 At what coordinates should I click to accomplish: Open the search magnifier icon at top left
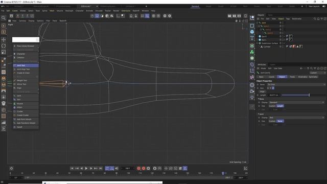pos(4,18)
